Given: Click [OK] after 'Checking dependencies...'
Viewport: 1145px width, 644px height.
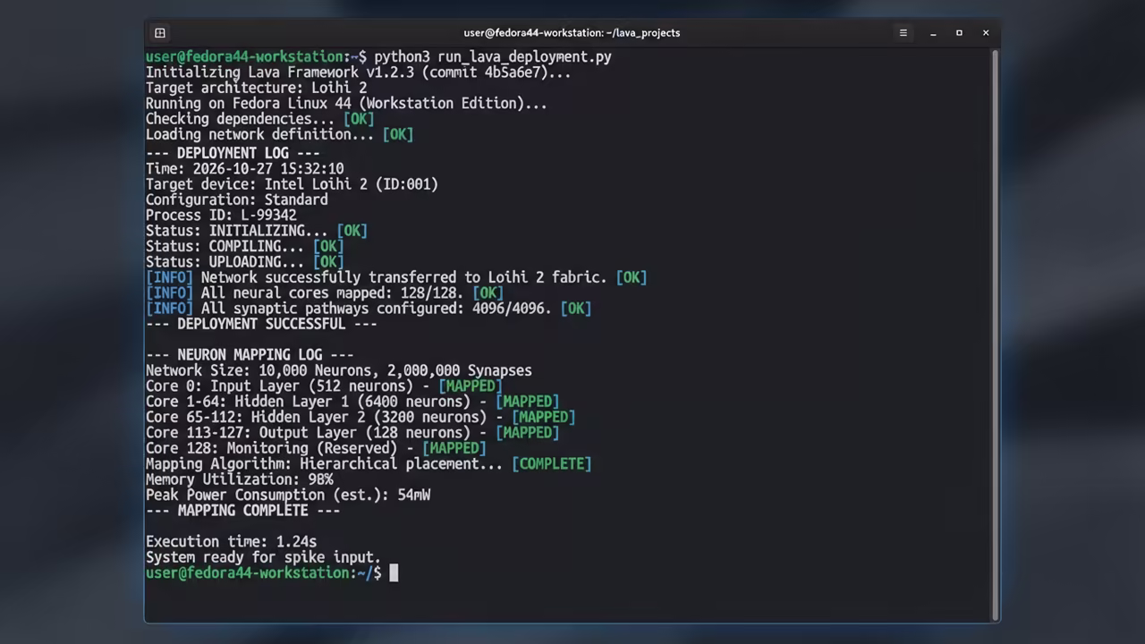Looking at the screenshot, I should (359, 119).
